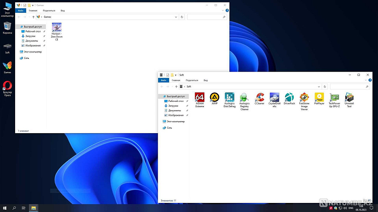Open Поделиться tab in Games window
This screenshot has width=378, height=212.
point(49,11)
